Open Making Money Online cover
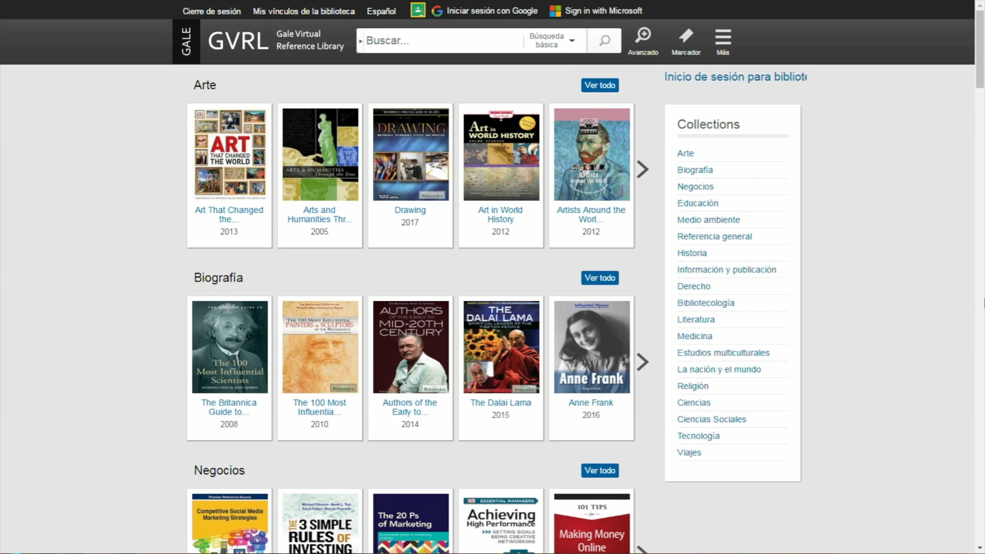 coord(592,524)
